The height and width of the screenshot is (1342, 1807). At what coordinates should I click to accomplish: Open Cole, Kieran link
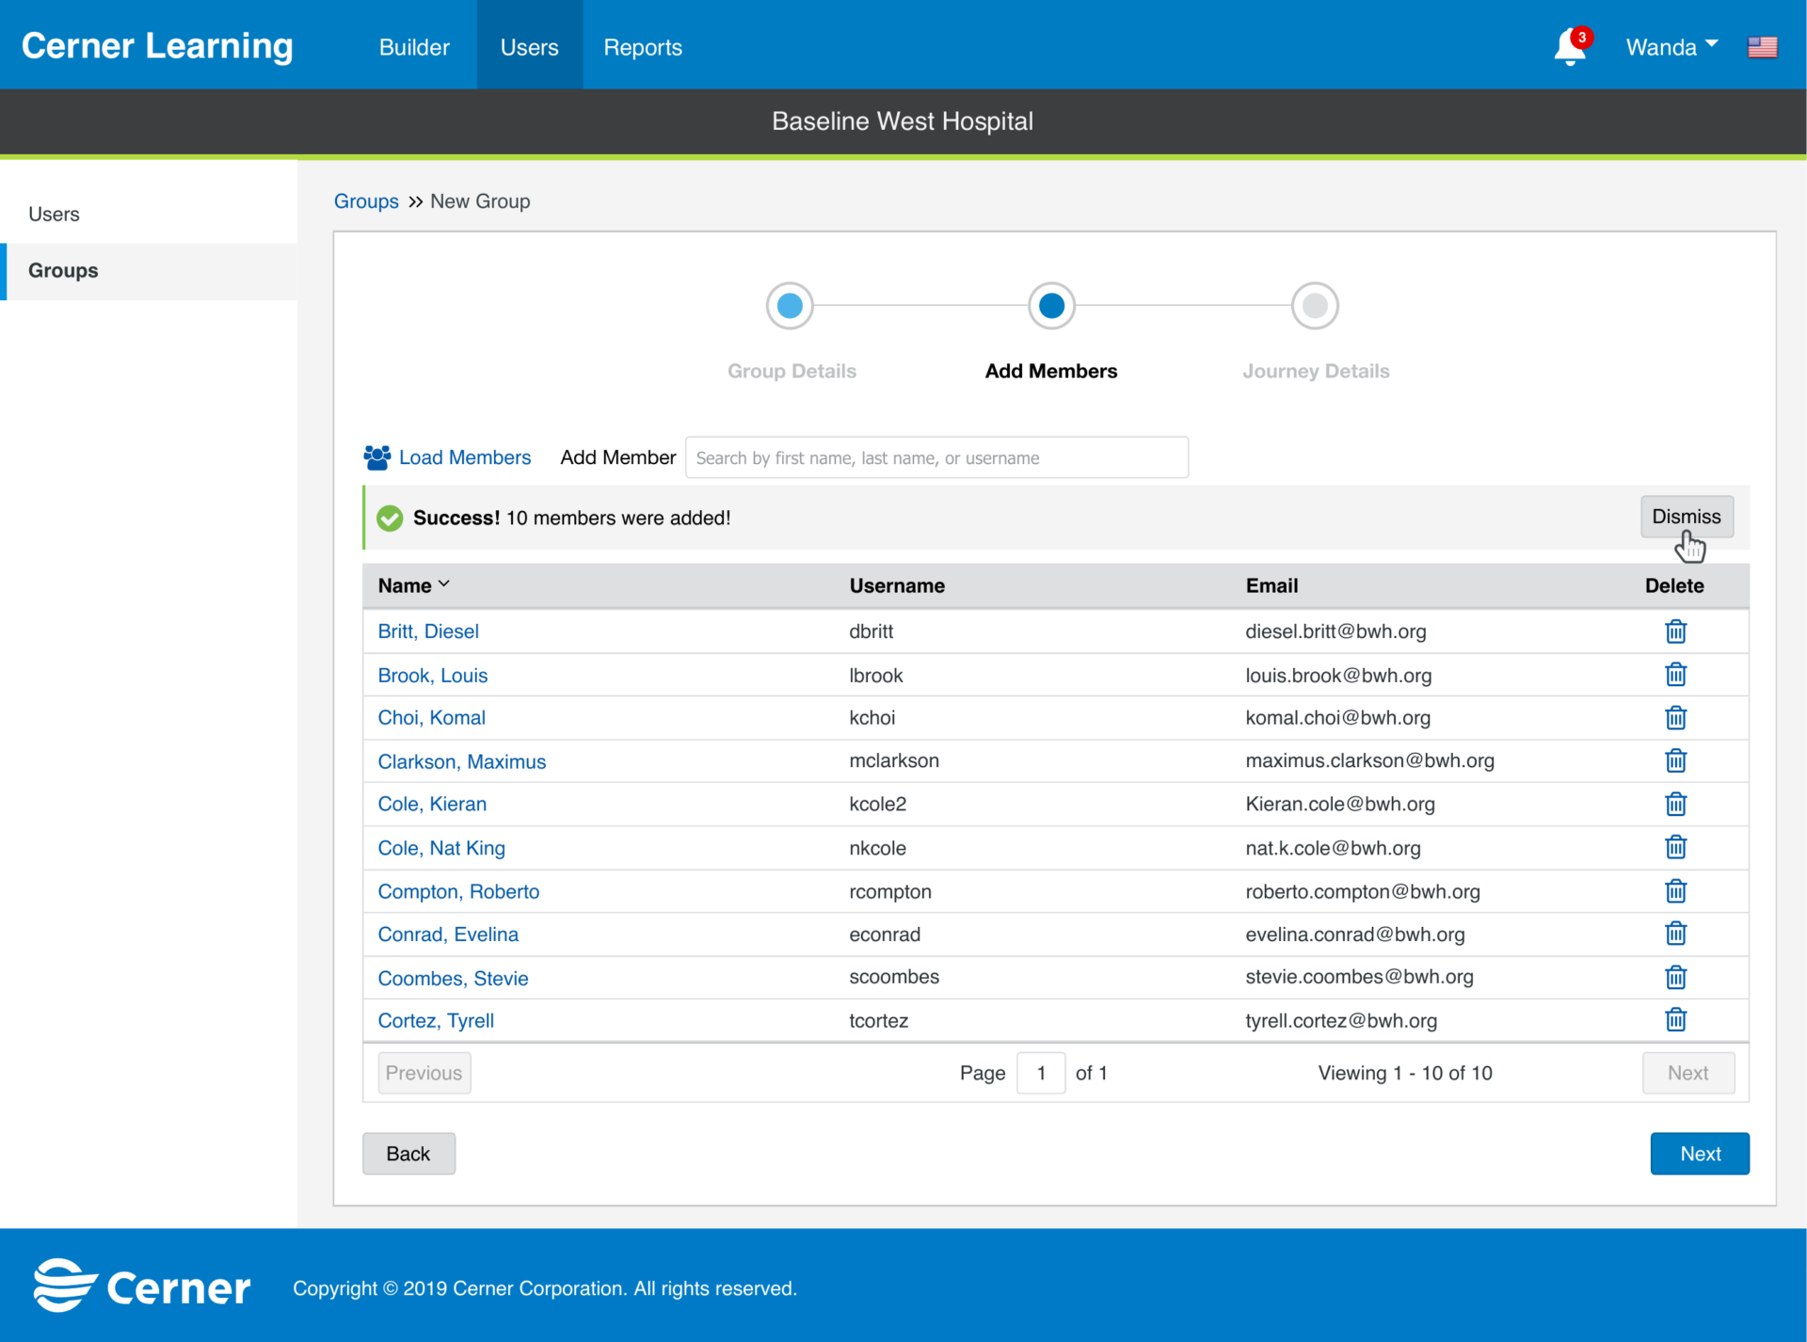(432, 805)
